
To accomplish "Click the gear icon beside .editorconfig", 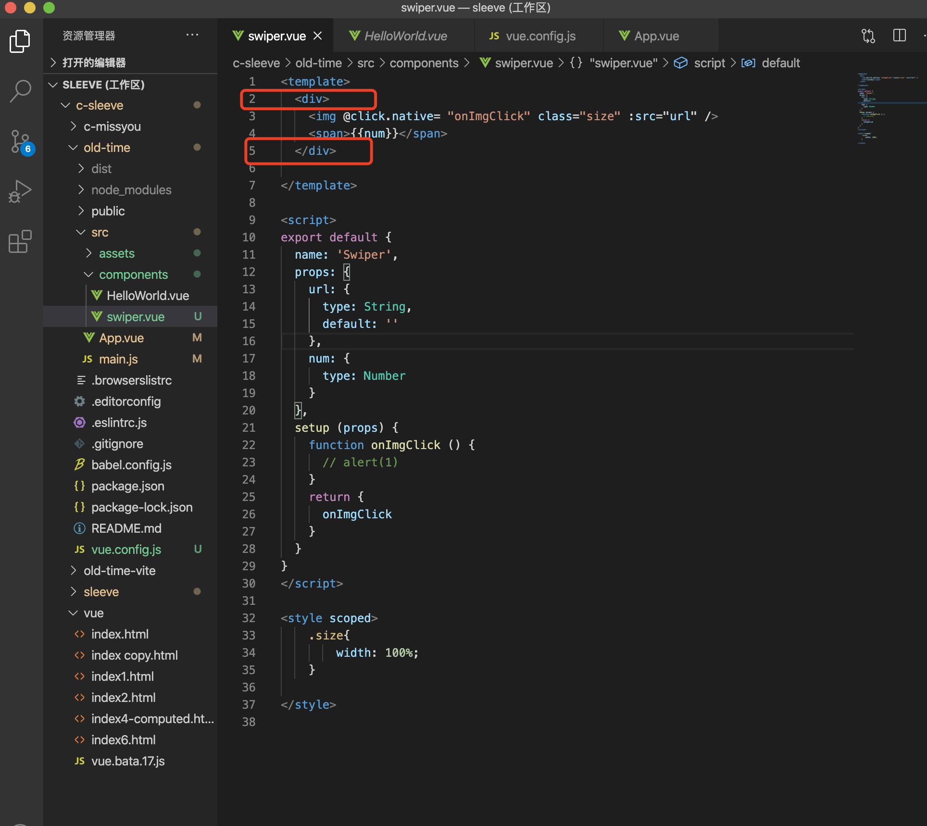I will coord(79,401).
